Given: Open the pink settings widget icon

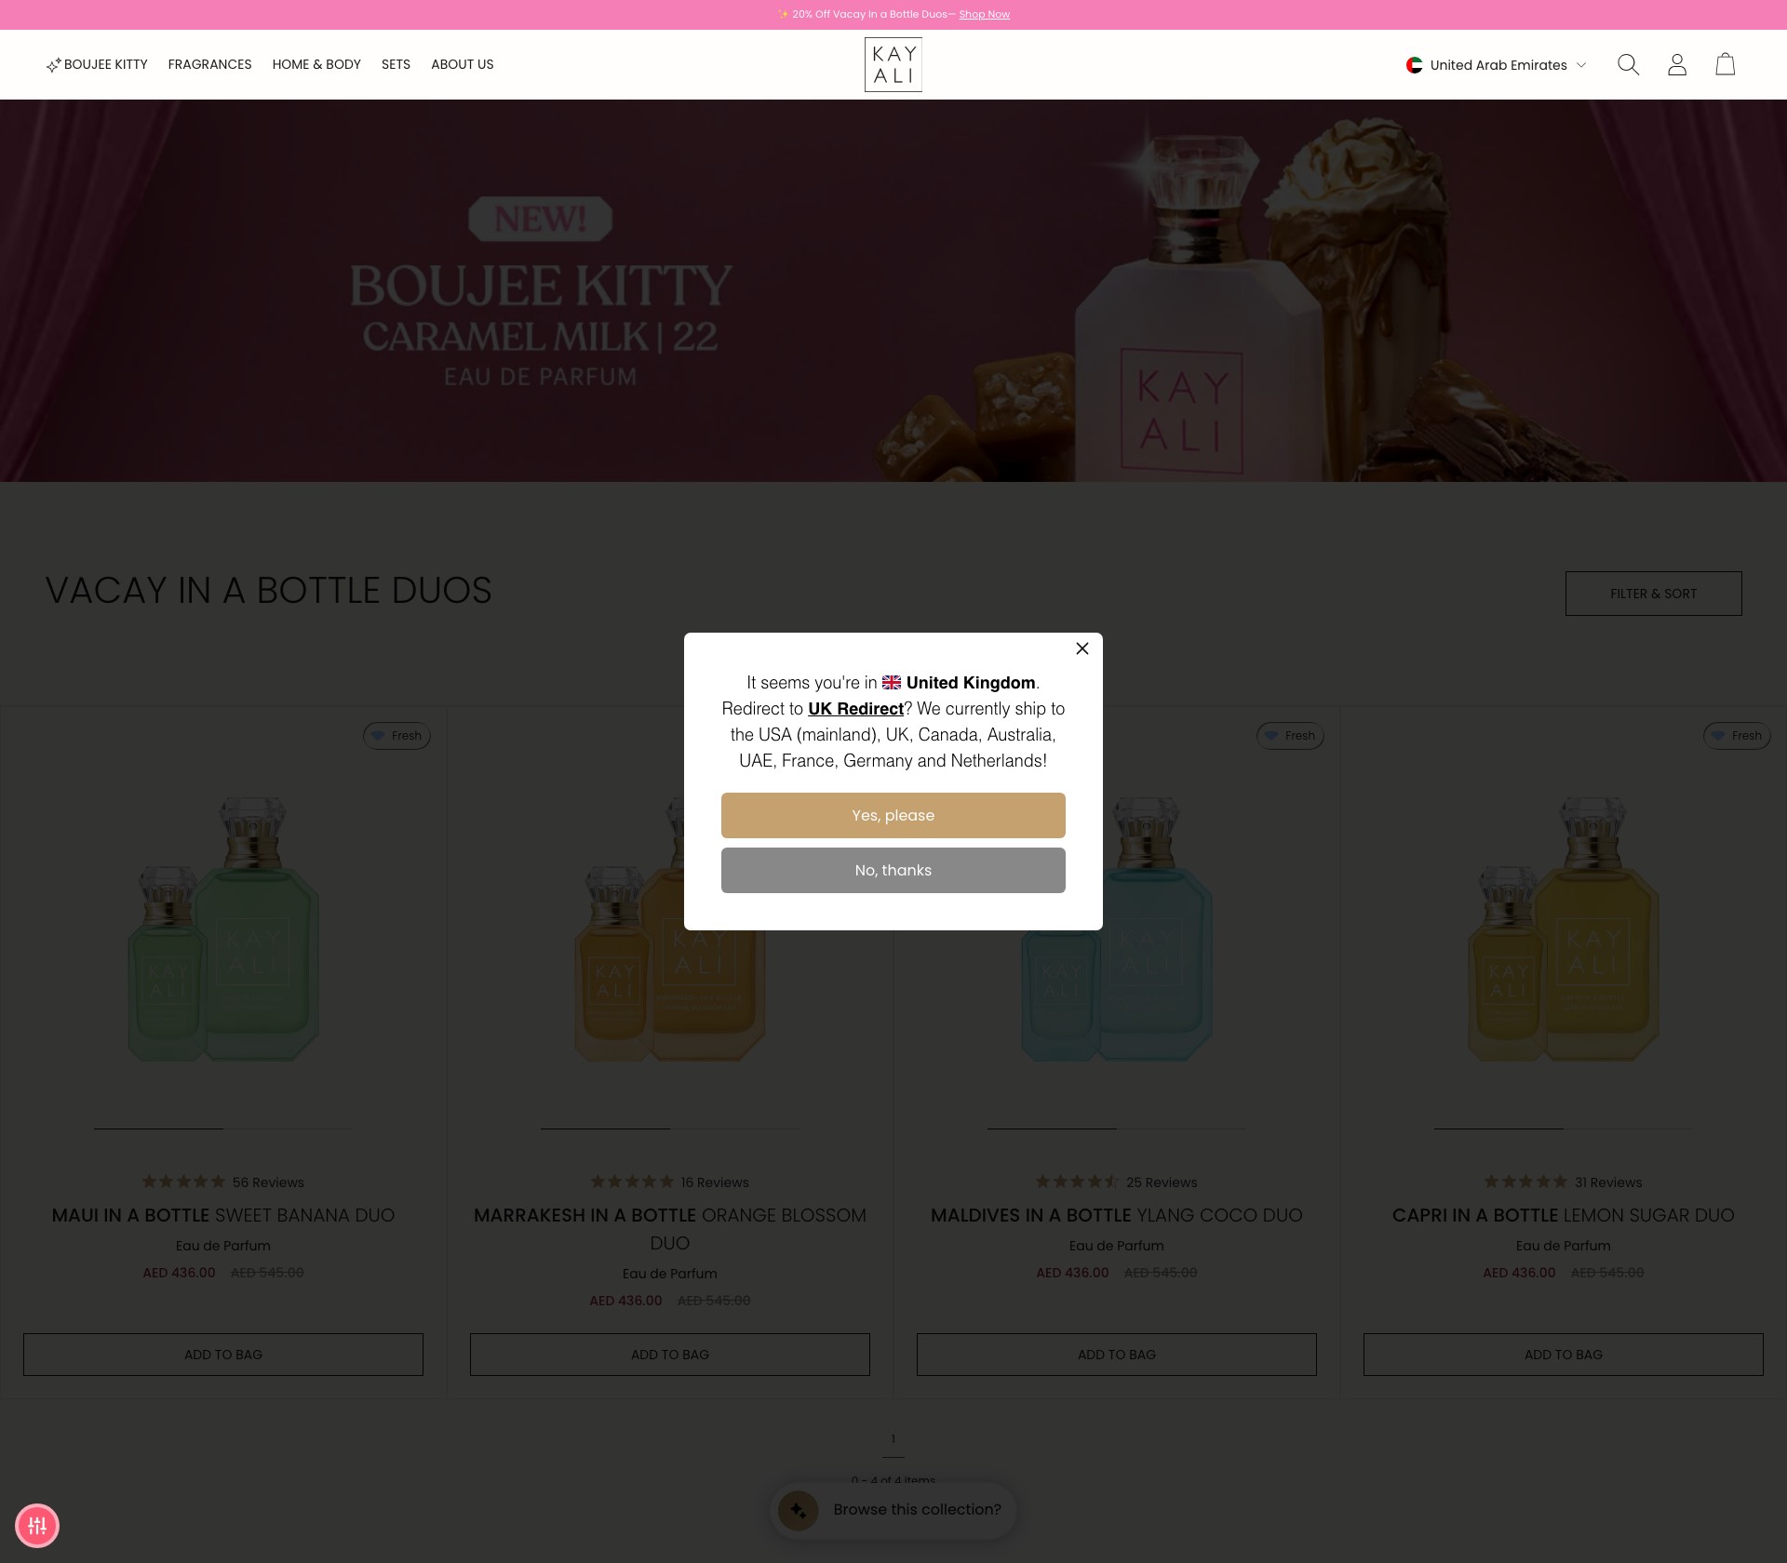Looking at the screenshot, I should point(37,1526).
